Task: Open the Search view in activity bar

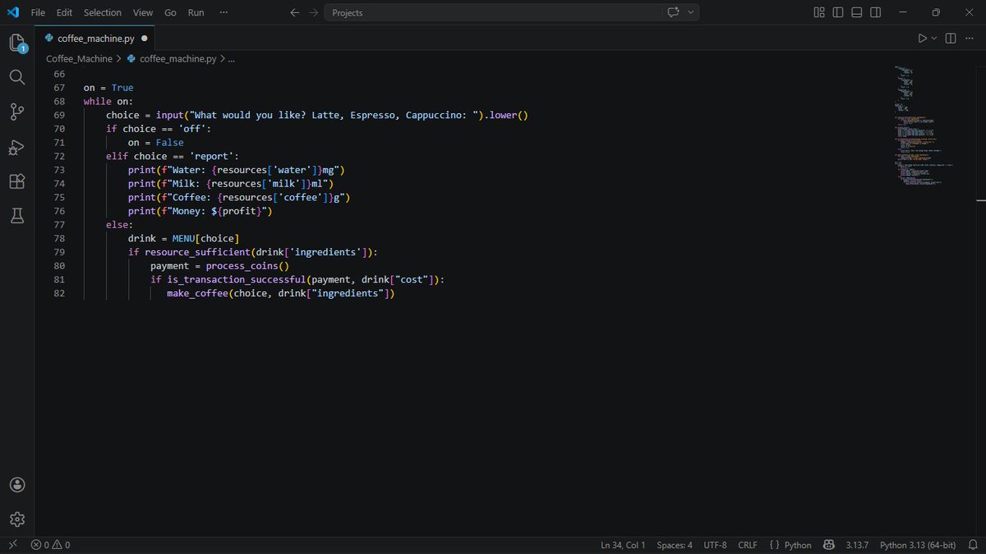Action: pyautogui.click(x=17, y=77)
